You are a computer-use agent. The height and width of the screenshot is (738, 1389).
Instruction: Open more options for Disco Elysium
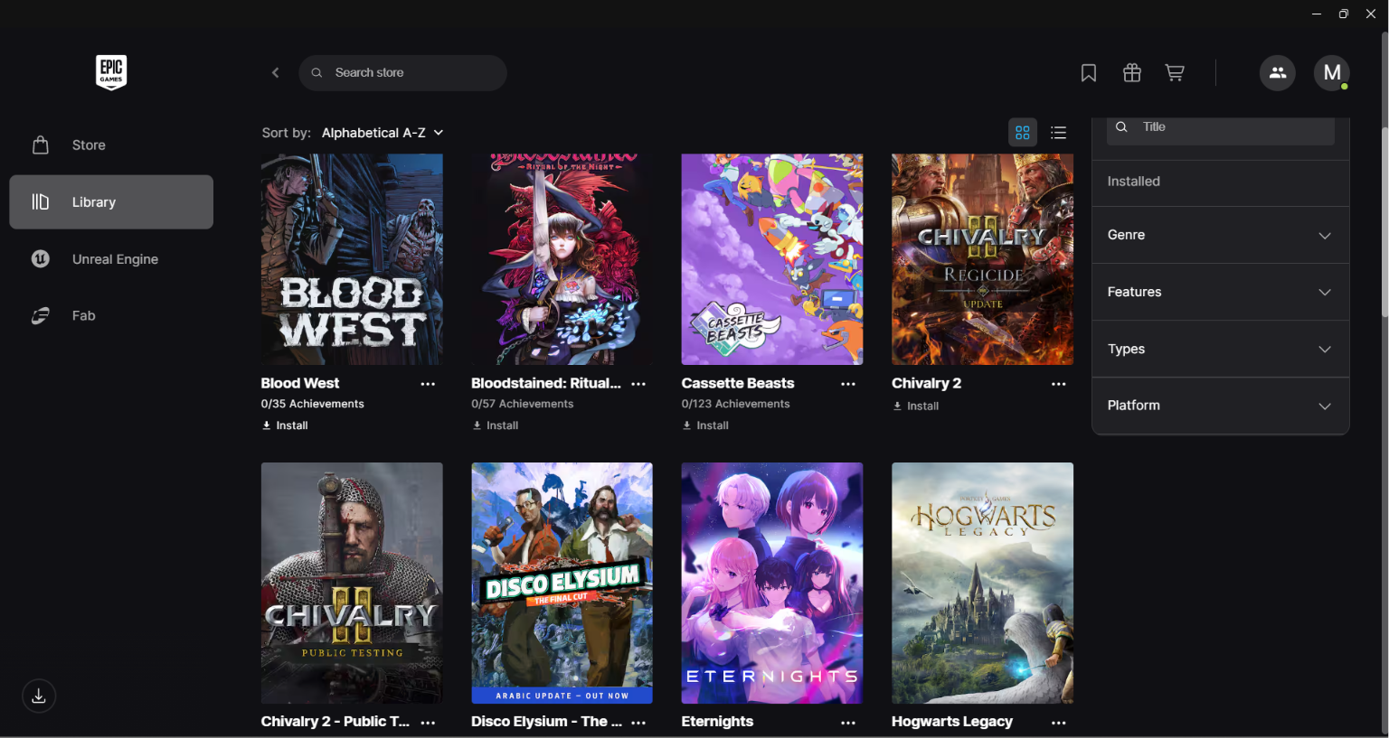coord(638,723)
